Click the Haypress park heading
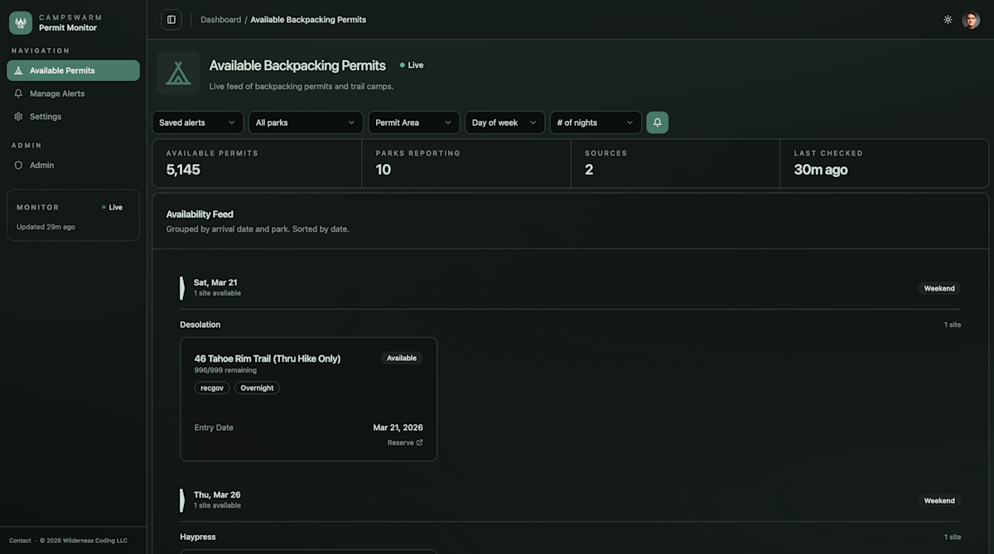Screen dimensions: 994x554 (x=198, y=537)
